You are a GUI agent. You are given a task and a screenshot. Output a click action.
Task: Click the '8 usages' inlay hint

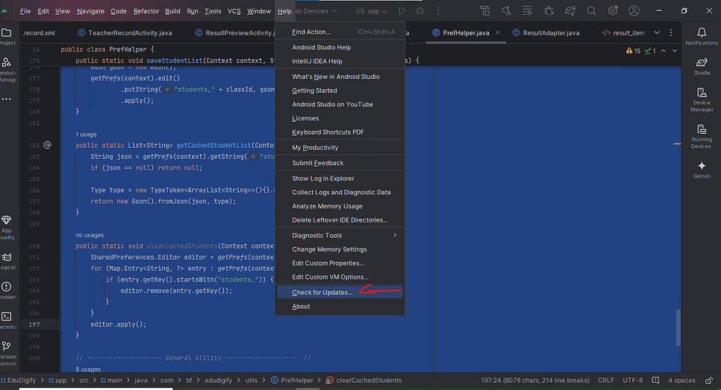click(x=88, y=369)
